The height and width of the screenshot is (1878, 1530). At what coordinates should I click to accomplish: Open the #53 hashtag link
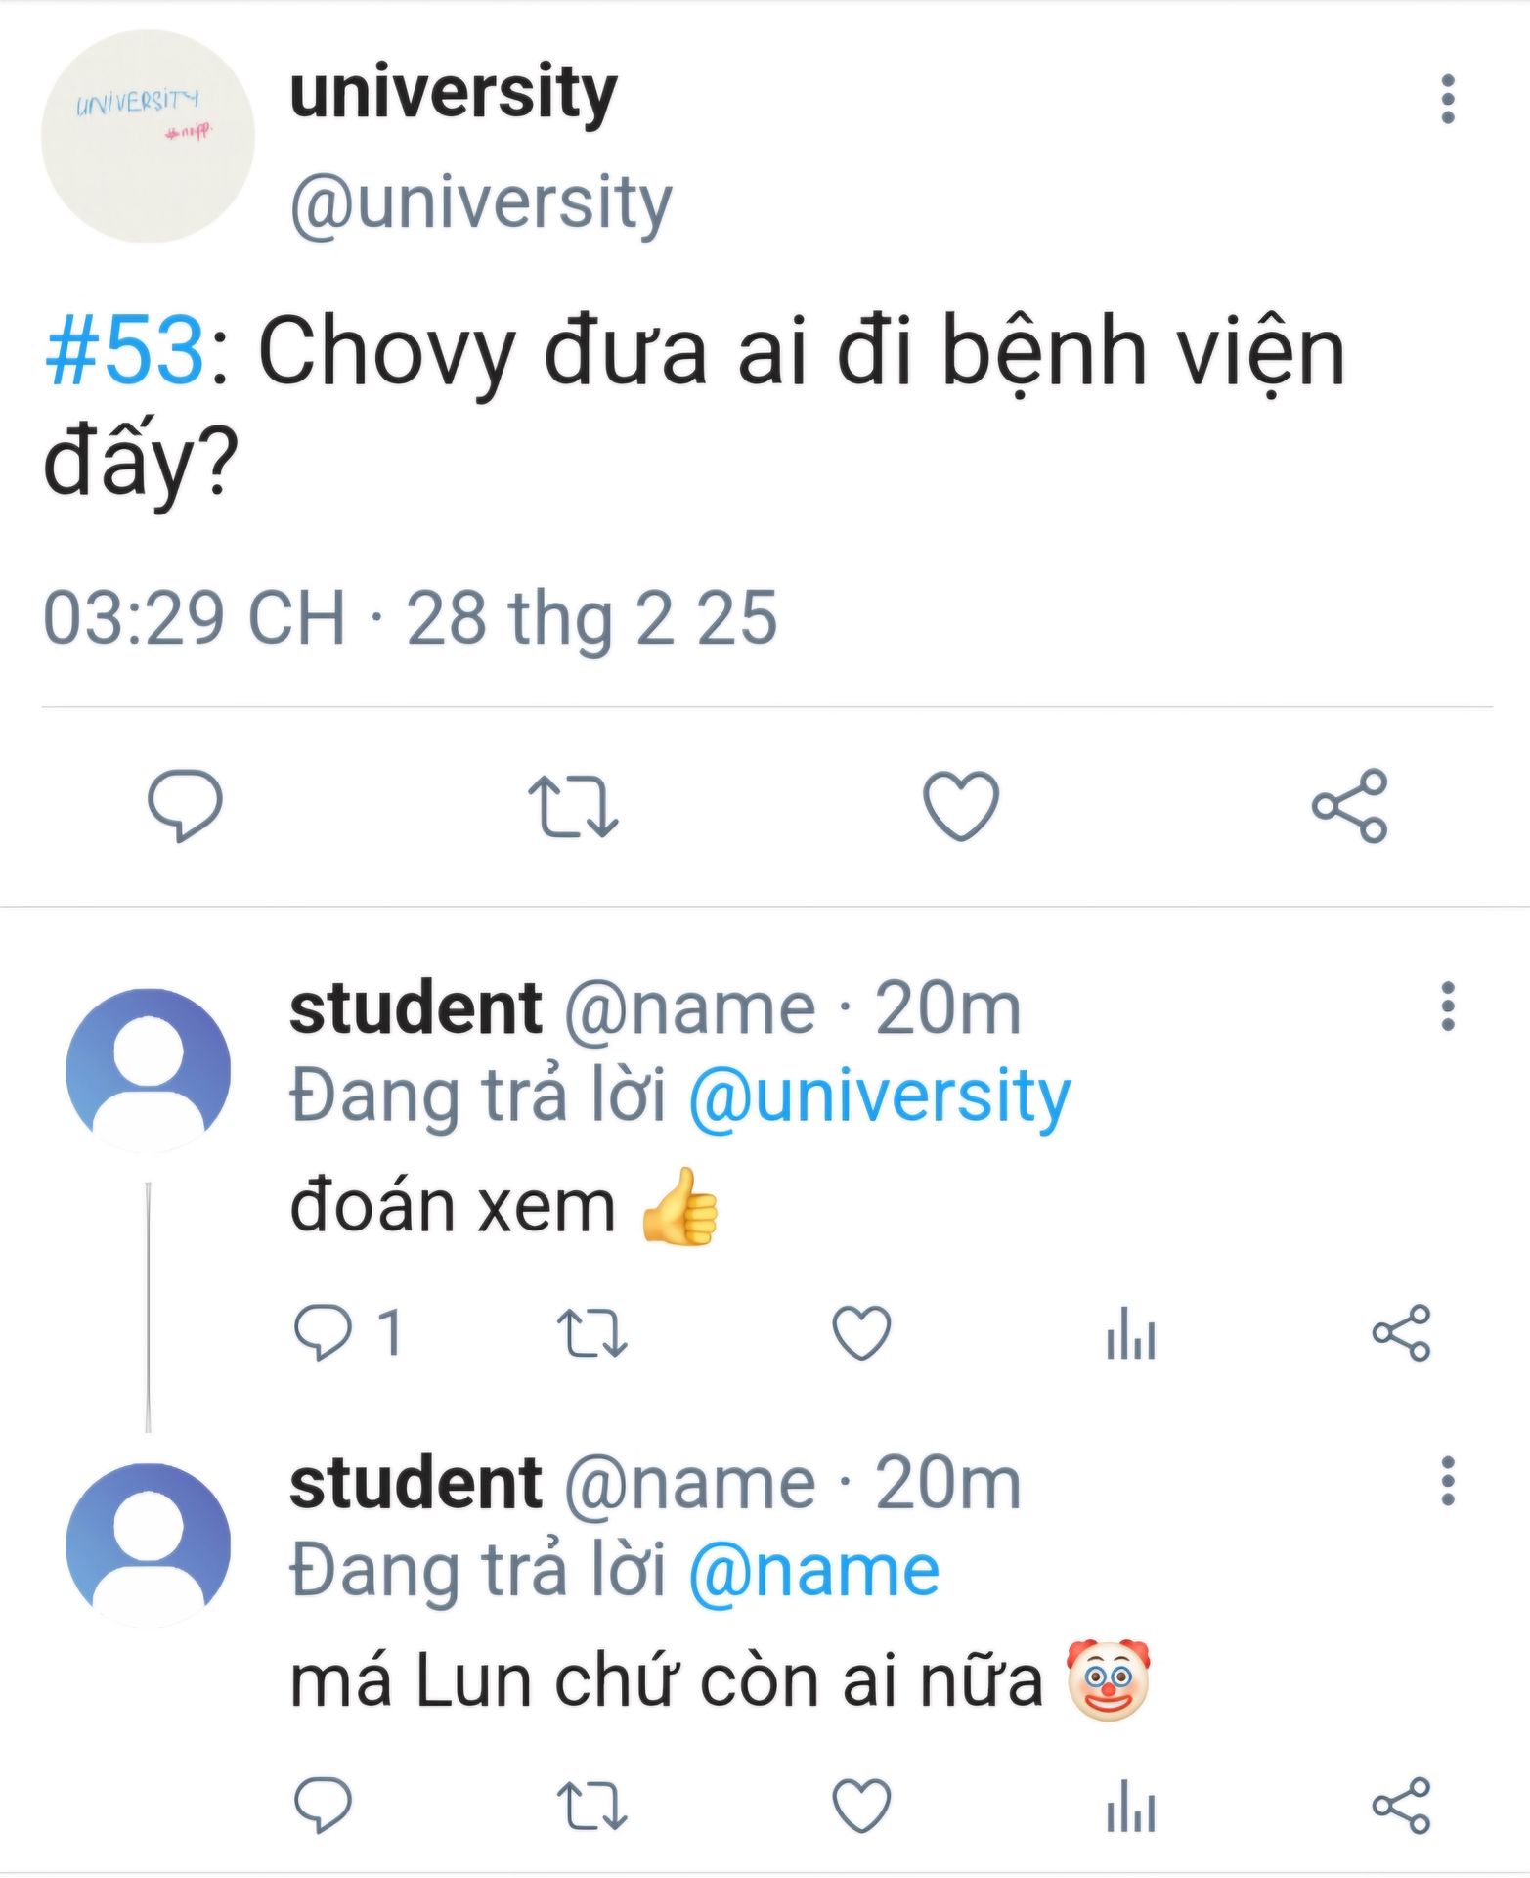pos(124,351)
